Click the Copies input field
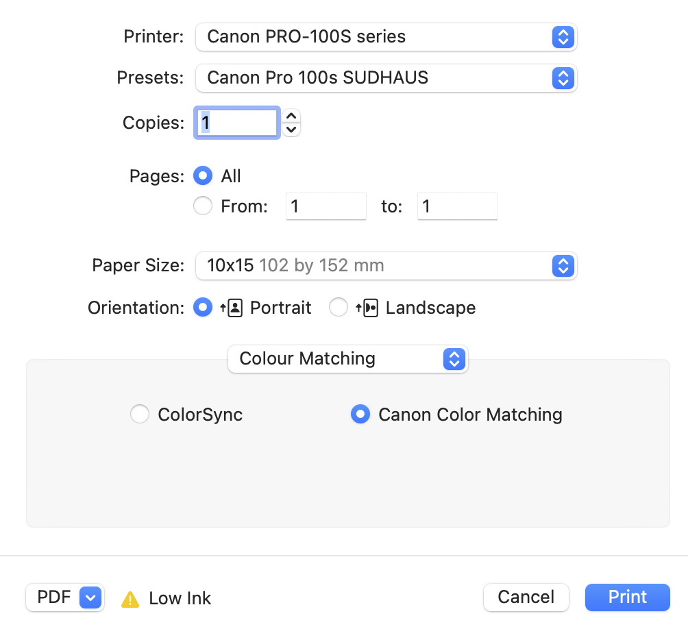 pyautogui.click(x=237, y=123)
